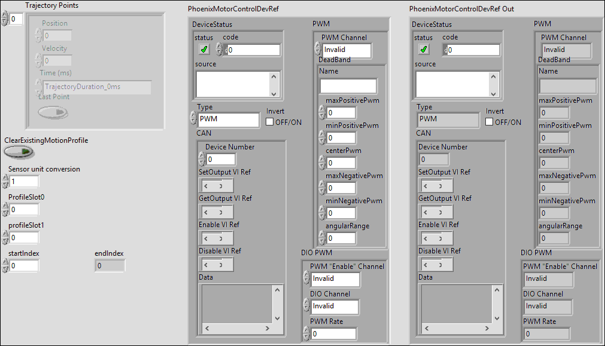The height and width of the screenshot is (346, 605).
Task: Click the Enable VI Ref control
Action: coord(215,238)
